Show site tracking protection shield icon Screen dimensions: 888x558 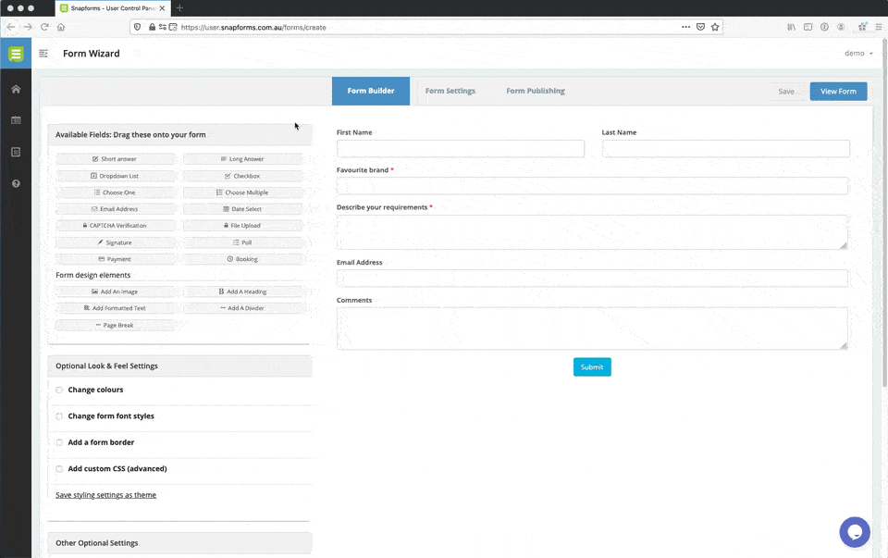(x=137, y=27)
